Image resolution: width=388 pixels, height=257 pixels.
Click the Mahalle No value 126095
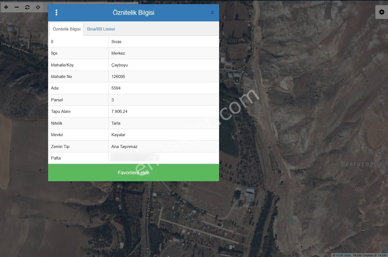tap(118, 77)
